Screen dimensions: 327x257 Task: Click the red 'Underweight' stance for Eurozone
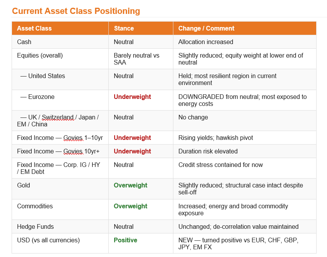pos(132,97)
